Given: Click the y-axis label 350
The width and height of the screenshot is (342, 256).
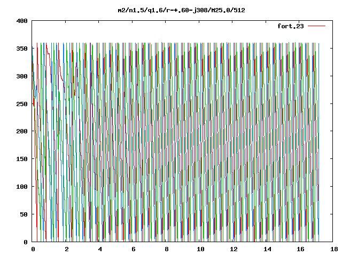Looking at the screenshot, I should (x=22, y=49).
